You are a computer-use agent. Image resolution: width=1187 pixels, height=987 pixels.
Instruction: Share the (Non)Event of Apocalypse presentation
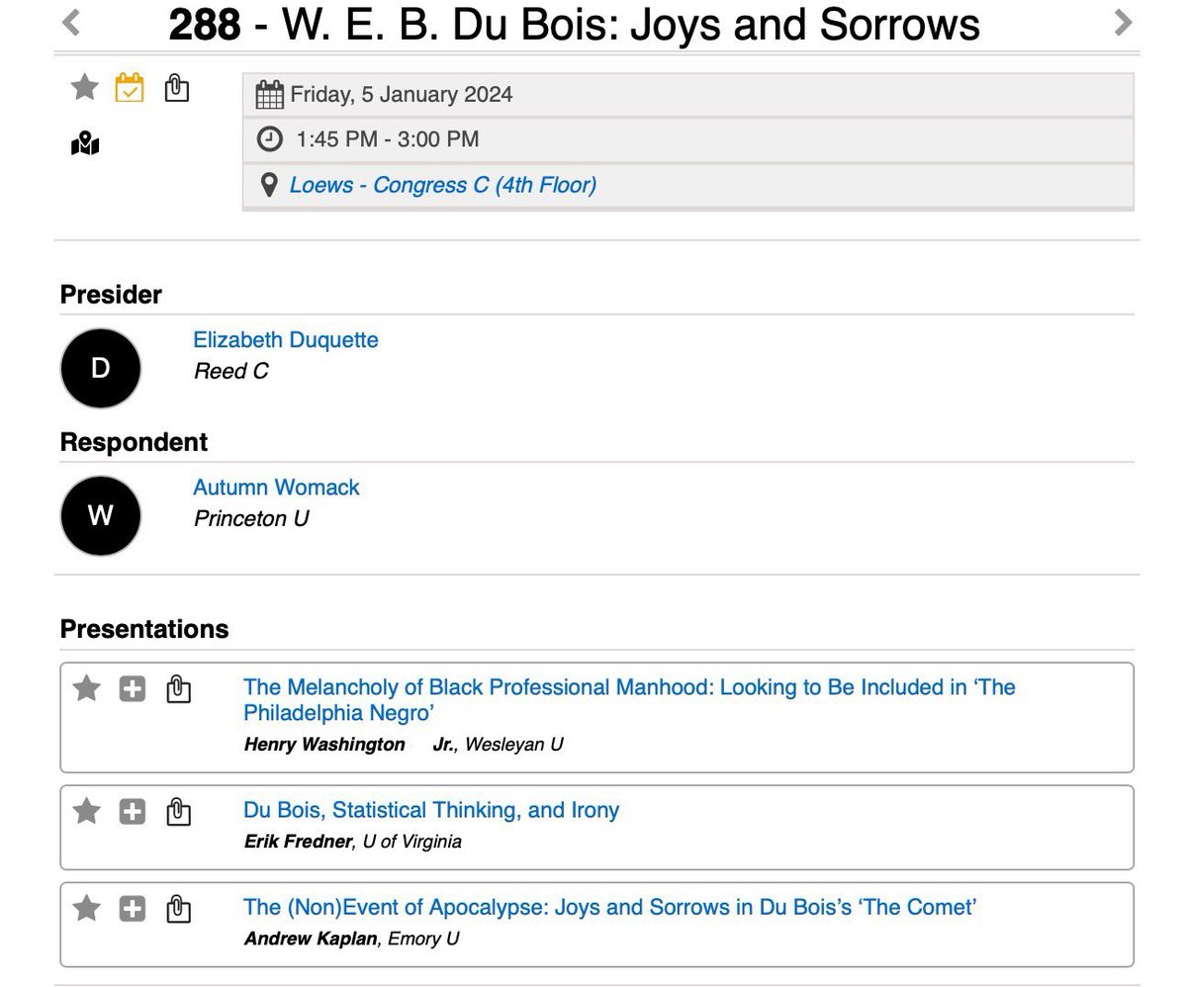pyautogui.click(x=178, y=909)
